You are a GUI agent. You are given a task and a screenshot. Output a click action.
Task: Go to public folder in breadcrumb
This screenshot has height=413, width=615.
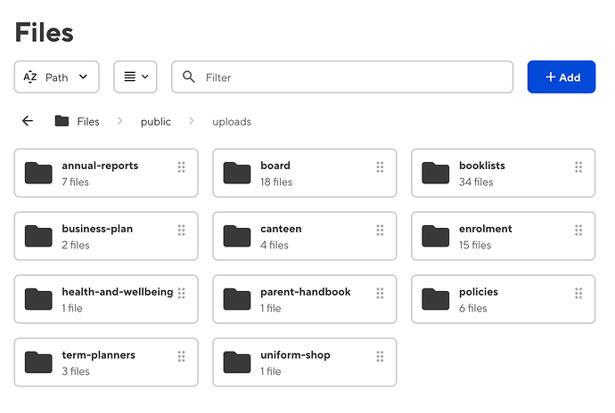155,121
